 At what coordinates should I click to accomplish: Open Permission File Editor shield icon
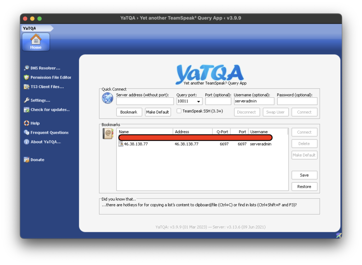tap(27, 77)
